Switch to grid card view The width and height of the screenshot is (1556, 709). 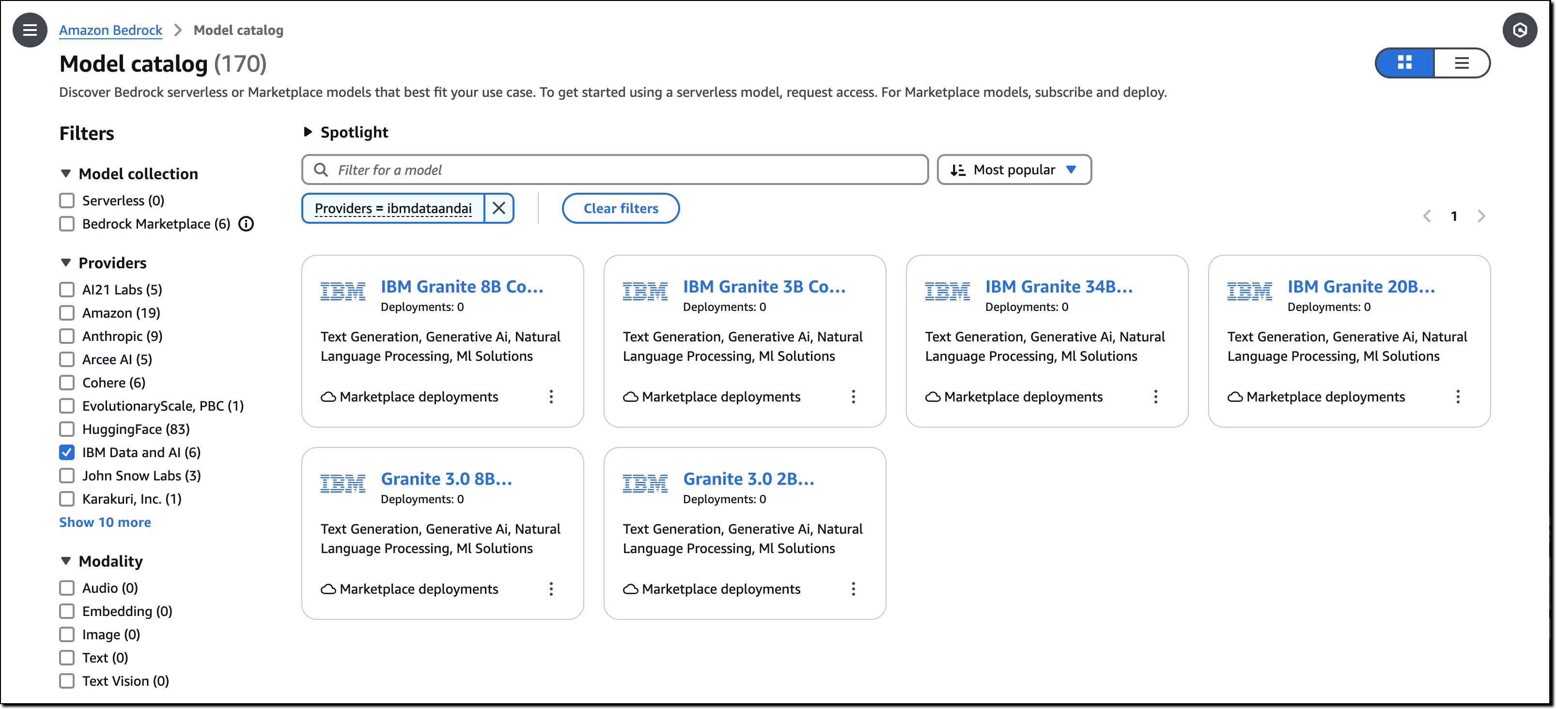click(x=1404, y=63)
